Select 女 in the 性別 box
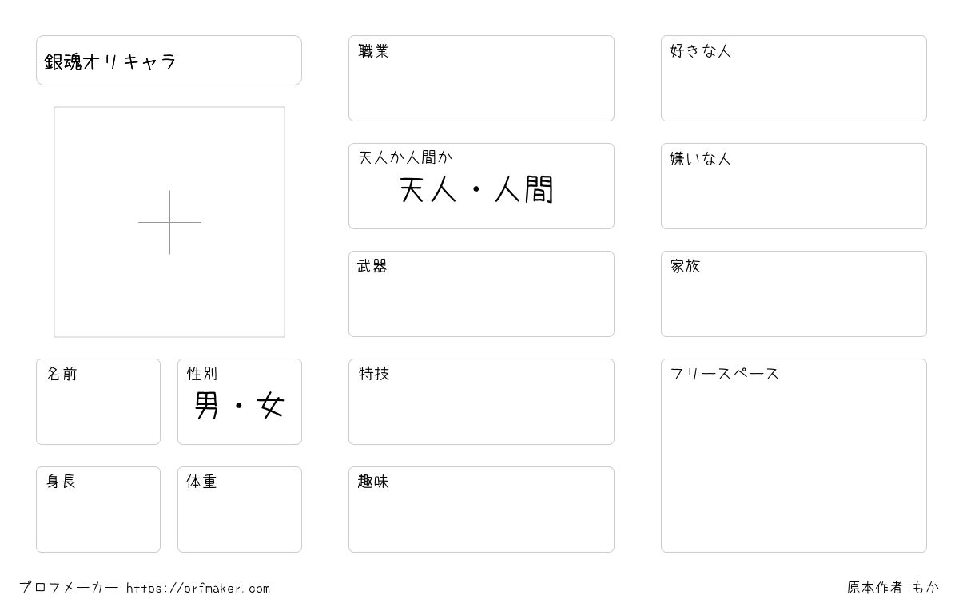This screenshot has width=959, height=599. tap(271, 407)
